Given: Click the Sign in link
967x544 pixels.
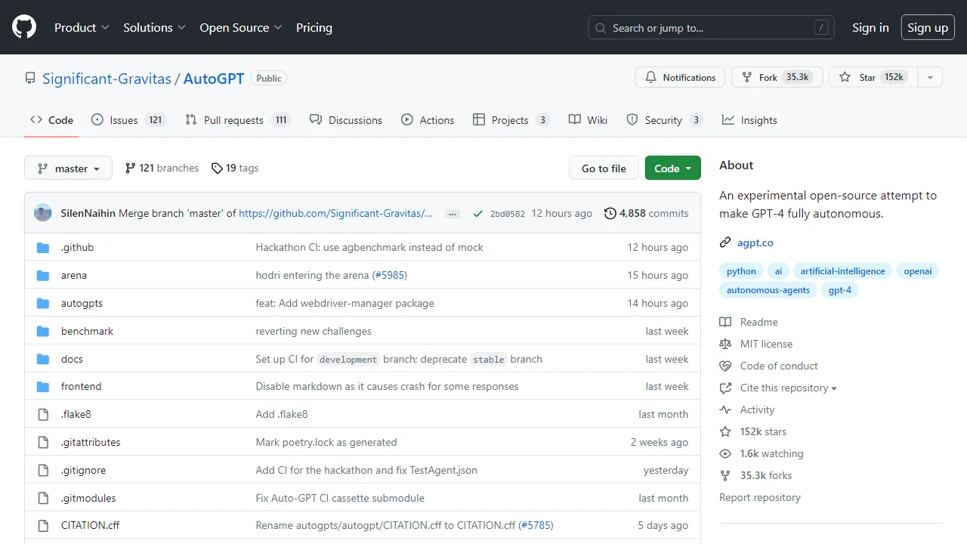Looking at the screenshot, I should (870, 27).
